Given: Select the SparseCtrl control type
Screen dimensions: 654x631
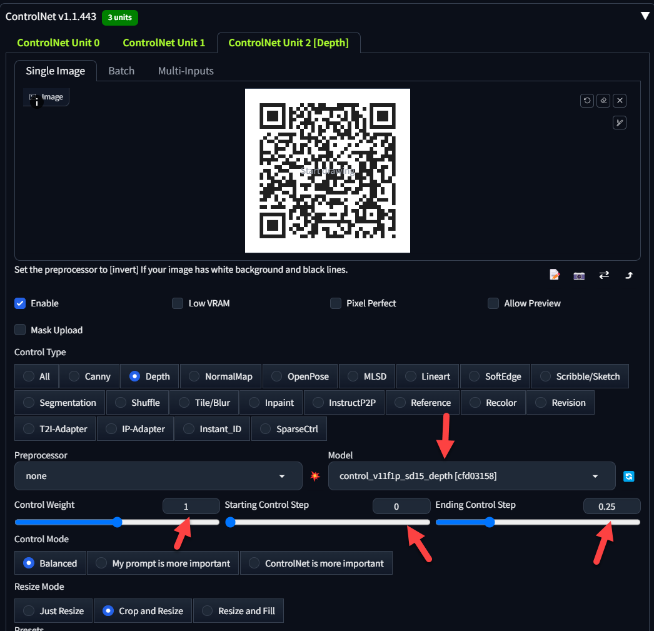Looking at the screenshot, I should pyautogui.click(x=289, y=429).
